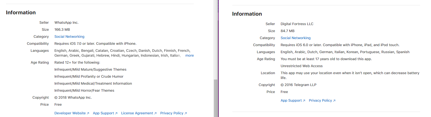Open Privacy Policy link under Telegram info

pyautogui.click(x=320, y=101)
